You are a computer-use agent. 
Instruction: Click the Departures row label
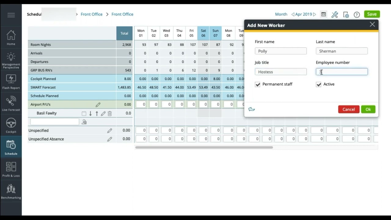39,62
